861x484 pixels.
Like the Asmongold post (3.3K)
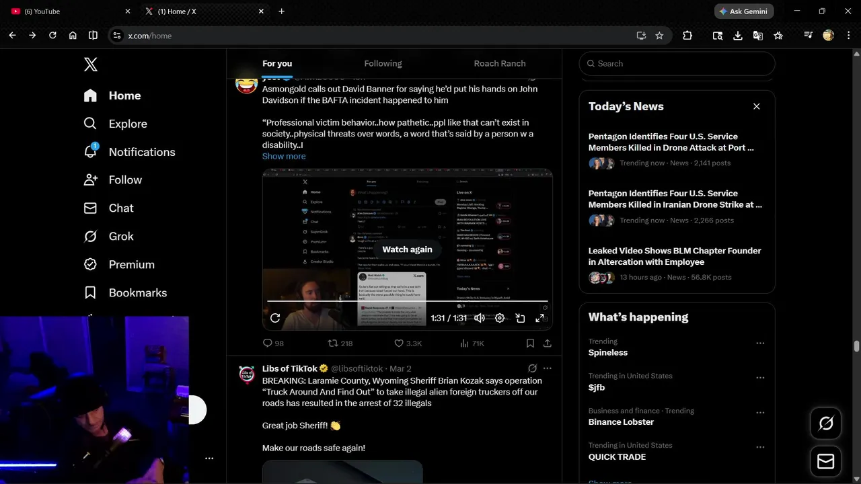coord(408,344)
